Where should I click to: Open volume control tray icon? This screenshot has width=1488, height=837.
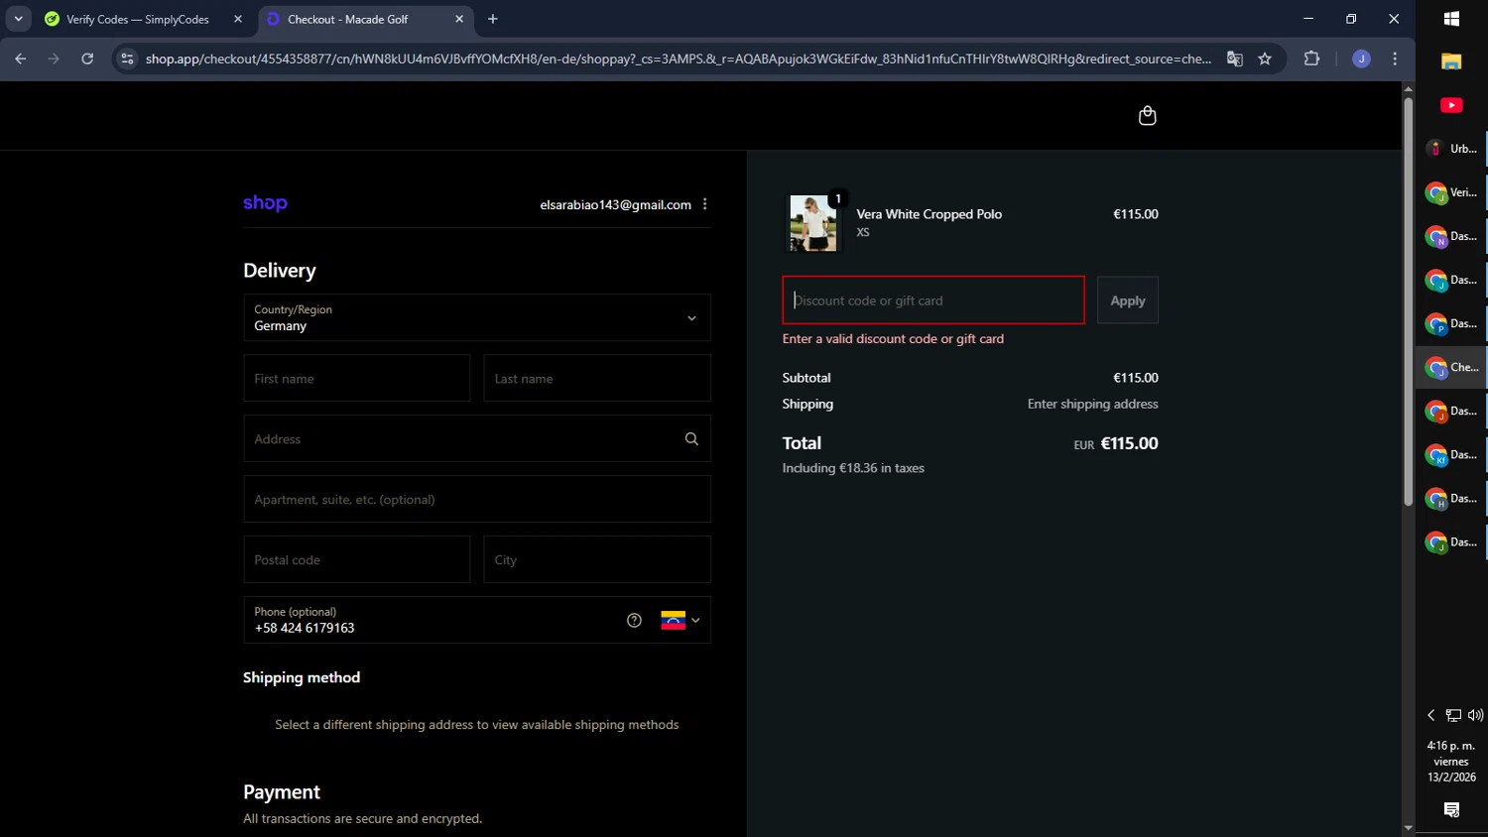click(x=1475, y=715)
